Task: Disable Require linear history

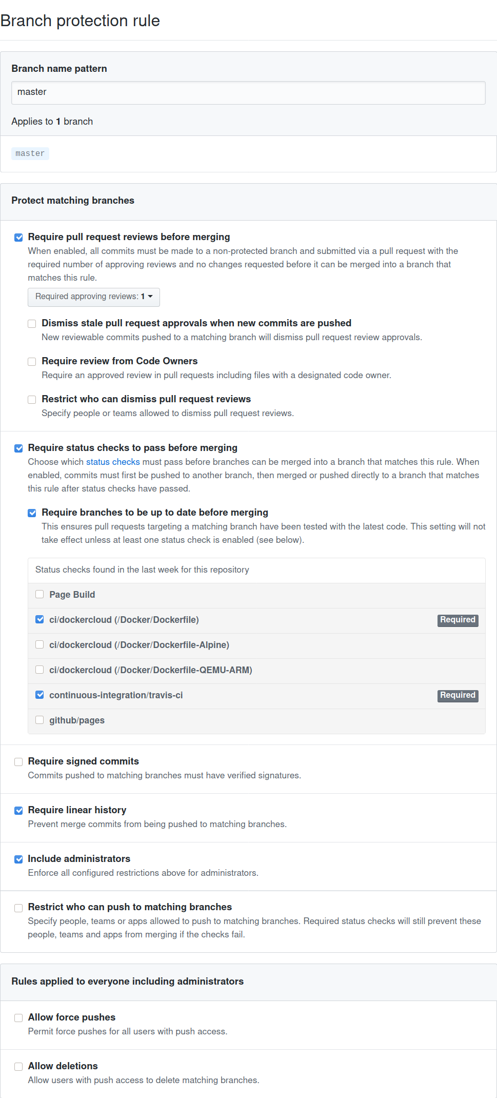Action: pyautogui.click(x=18, y=811)
